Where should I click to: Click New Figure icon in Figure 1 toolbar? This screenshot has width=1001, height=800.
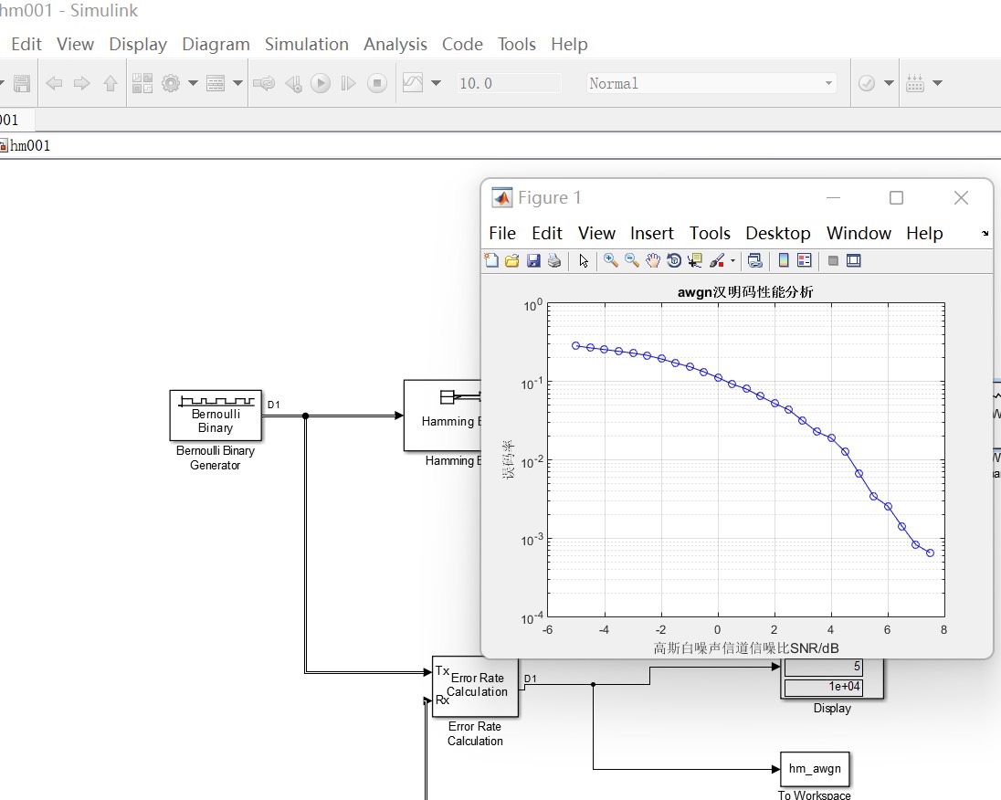[491, 260]
